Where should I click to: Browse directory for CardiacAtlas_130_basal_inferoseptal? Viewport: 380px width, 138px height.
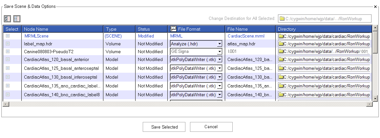pyautogui.click(x=281, y=77)
